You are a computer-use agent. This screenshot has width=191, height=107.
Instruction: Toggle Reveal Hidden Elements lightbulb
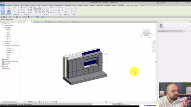point(47,102)
